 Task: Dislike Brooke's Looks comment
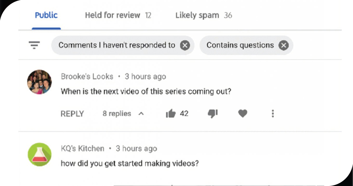(x=213, y=114)
